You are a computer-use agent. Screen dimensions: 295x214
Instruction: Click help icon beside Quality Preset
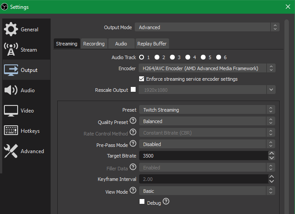[133, 121]
